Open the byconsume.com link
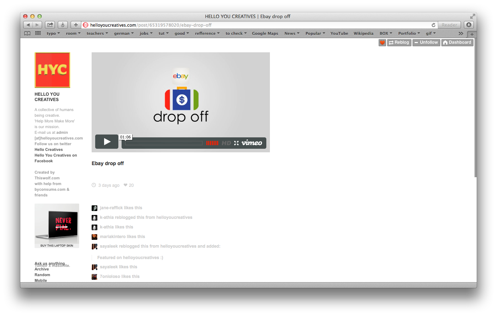The height and width of the screenshot is (316, 497). [x=50, y=189]
